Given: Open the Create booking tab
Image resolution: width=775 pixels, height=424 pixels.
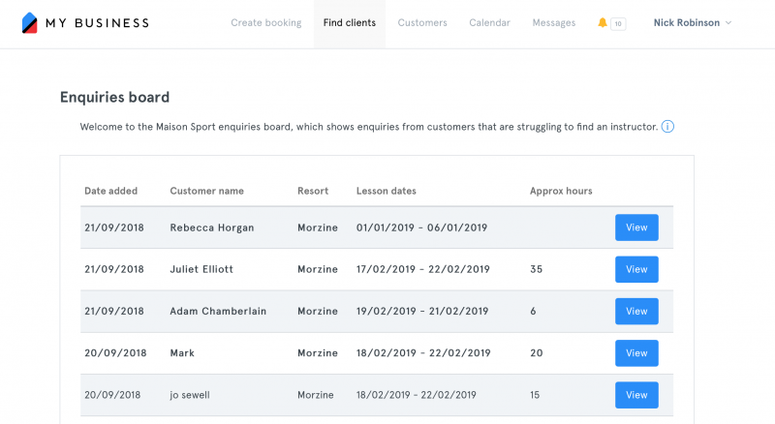Looking at the screenshot, I should tap(265, 22).
